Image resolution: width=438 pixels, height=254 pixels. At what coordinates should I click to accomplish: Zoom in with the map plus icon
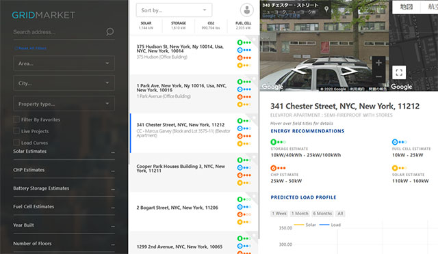pos(378,63)
